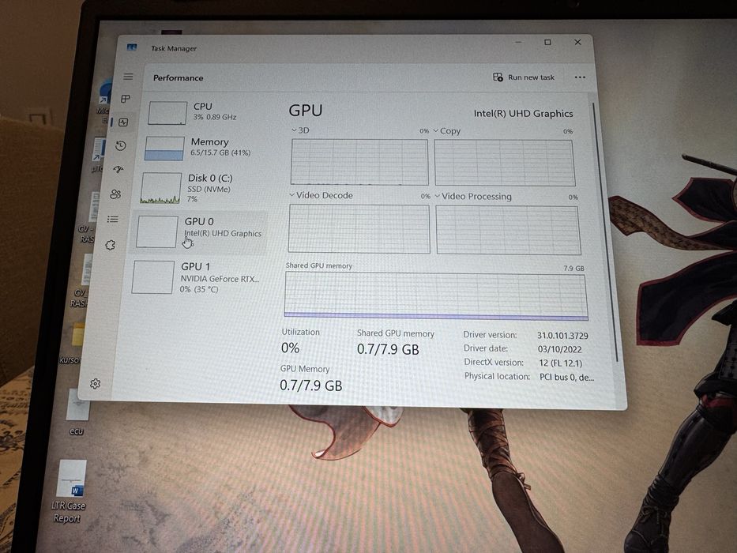The width and height of the screenshot is (737, 553).
Task: Click the GPU 1 mini graph thumbnail
Action: (x=152, y=277)
